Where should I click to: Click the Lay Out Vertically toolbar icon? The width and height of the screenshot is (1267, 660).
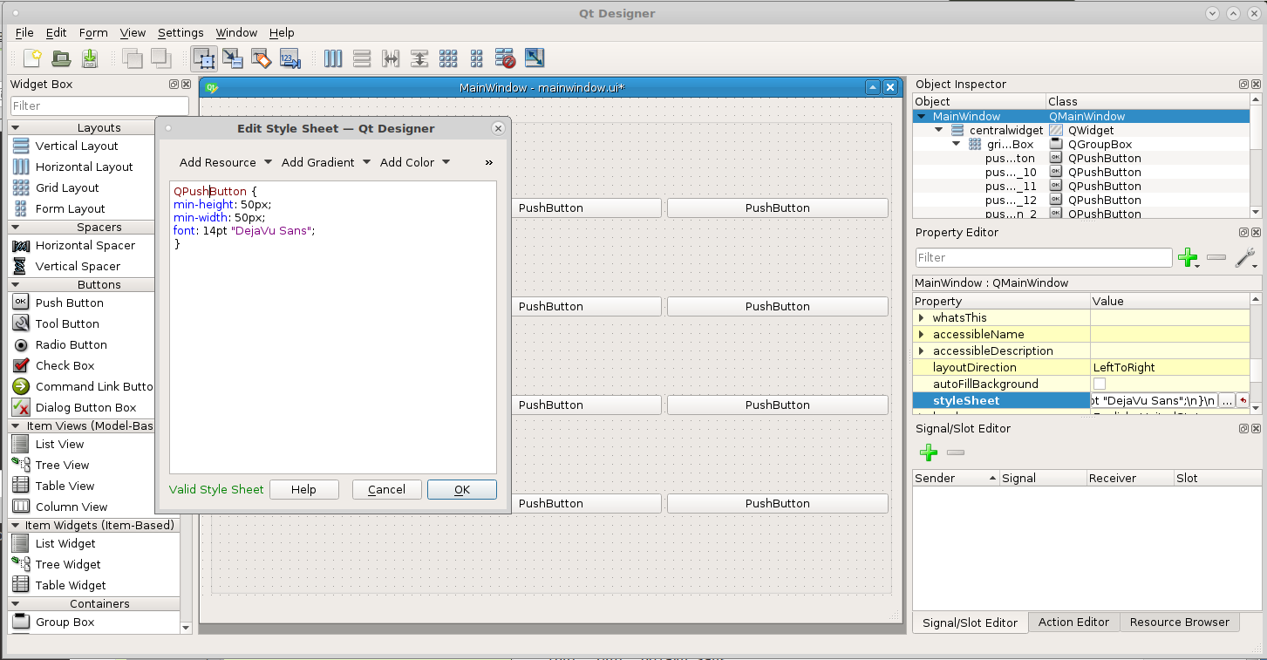362,58
